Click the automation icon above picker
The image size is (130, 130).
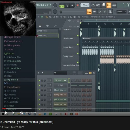(55, 26)
